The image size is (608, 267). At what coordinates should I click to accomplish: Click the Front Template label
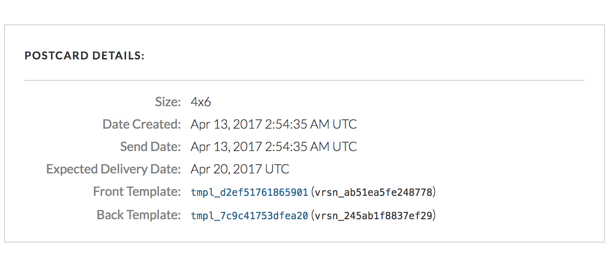click(x=137, y=191)
